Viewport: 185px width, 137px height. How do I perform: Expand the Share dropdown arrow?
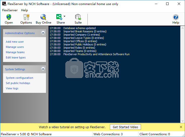point(64,16)
